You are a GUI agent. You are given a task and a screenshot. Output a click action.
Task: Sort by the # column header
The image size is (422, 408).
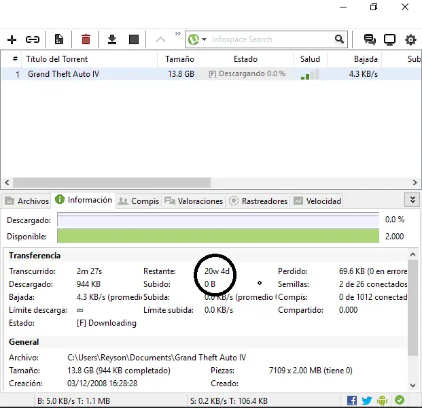point(16,58)
